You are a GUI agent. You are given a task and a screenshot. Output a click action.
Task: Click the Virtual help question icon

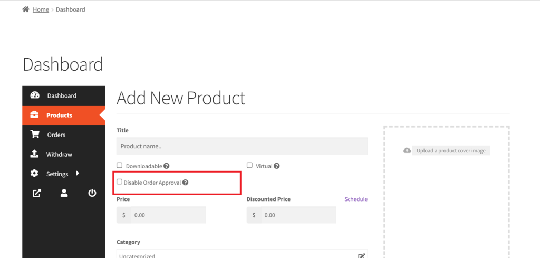(276, 166)
